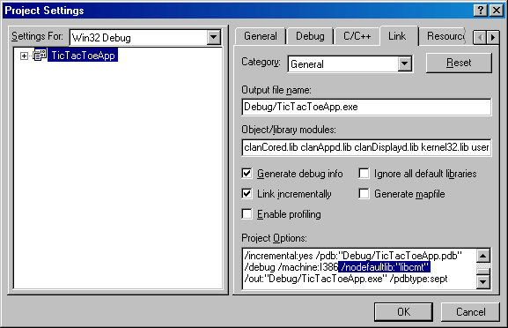This screenshot has width=508, height=328.
Task: Open the Settings For dropdown
Action: click(214, 37)
